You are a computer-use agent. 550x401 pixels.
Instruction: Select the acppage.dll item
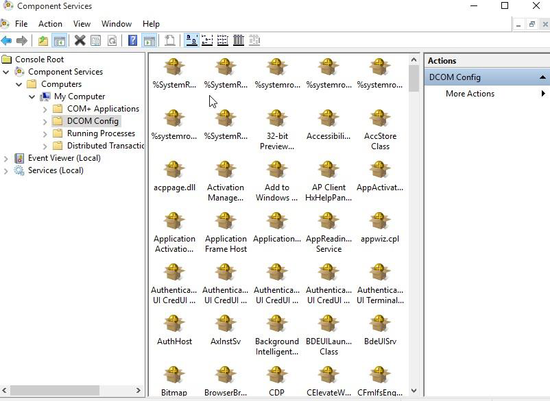[174, 176]
